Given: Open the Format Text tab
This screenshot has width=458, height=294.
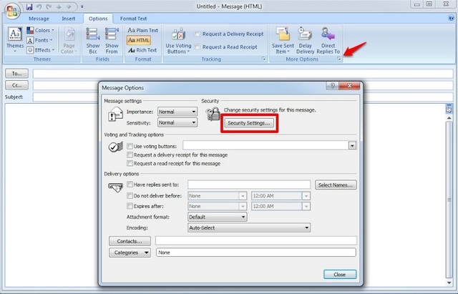Looking at the screenshot, I should [x=135, y=18].
